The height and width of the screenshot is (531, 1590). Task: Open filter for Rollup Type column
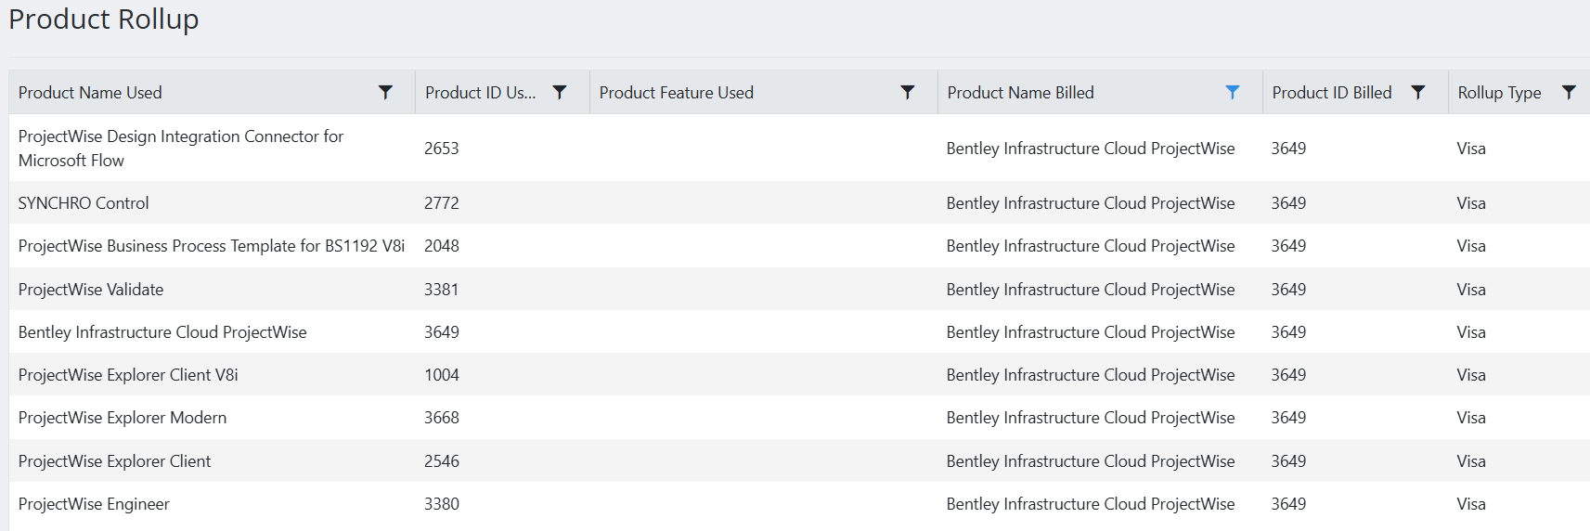(x=1569, y=92)
